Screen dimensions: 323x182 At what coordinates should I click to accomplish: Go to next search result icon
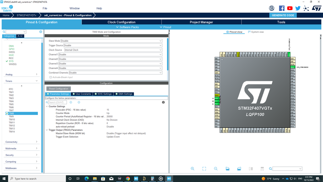coord(79,102)
